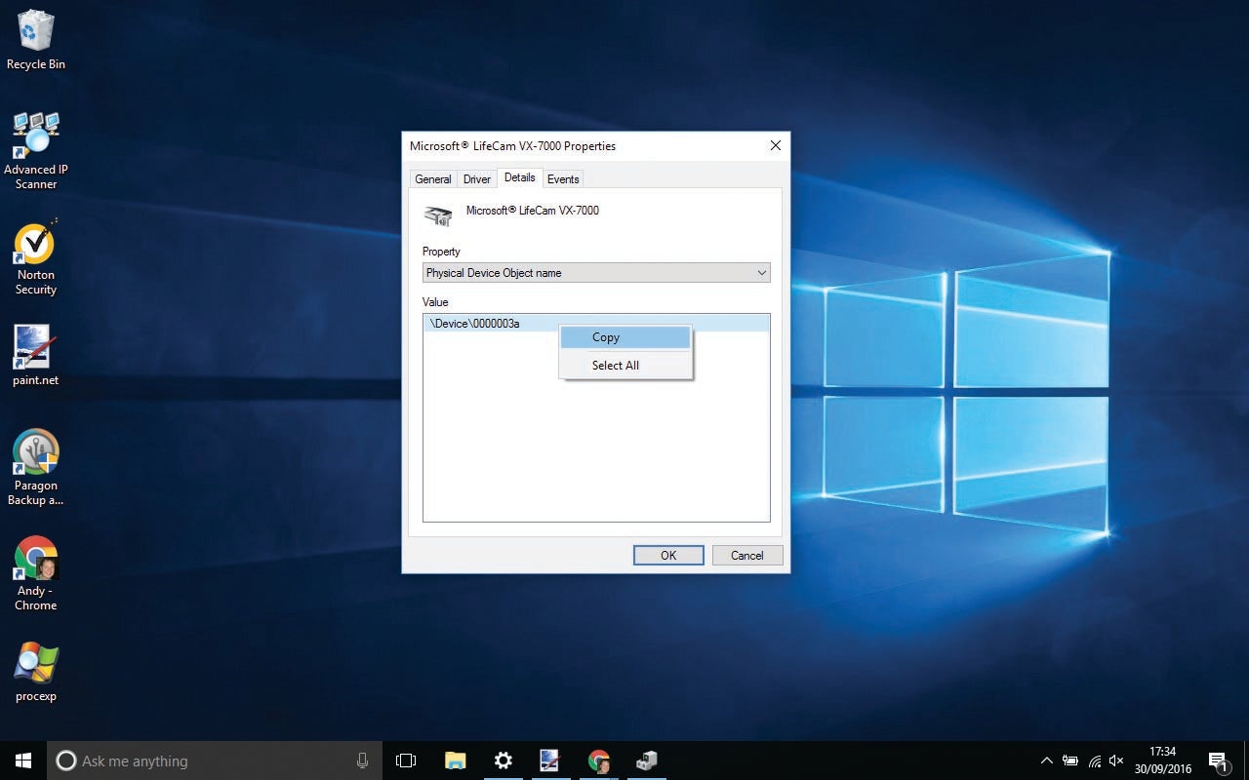Viewport: 1249px width, 780px height.
Task: Open the Property dropdown list
Action: (596, 273)
